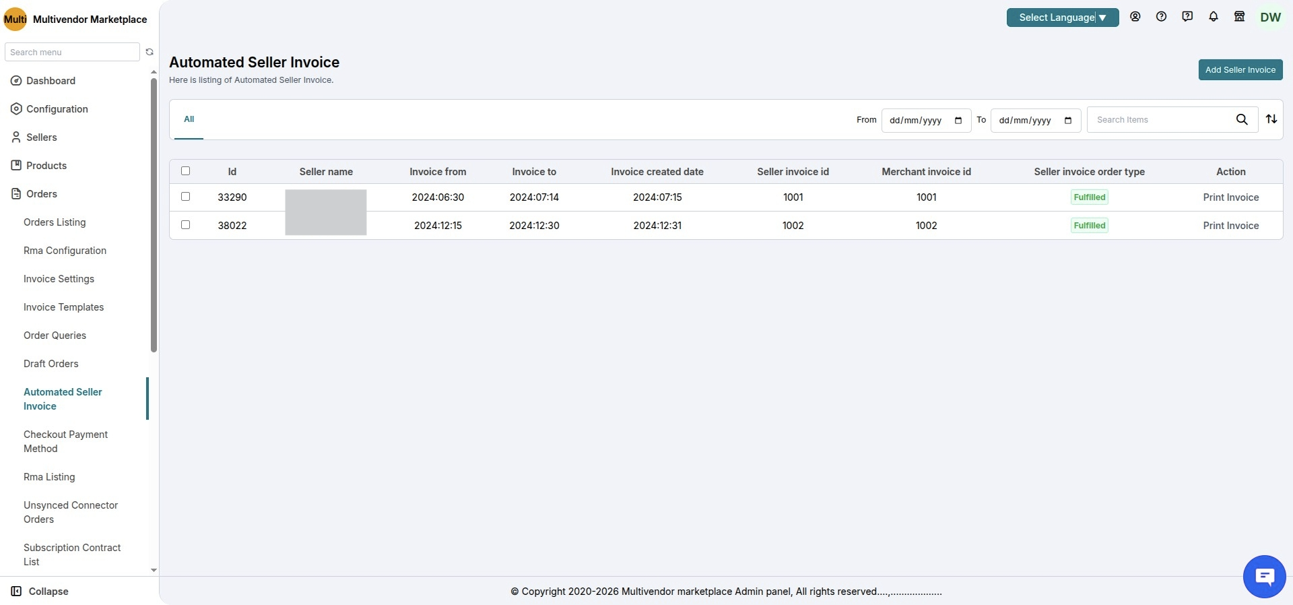Image resolution: width=1293 pixels, height=605 pixels.
Task: Check the row checkbox for Id 33290
Action: (x=186, y=197)
